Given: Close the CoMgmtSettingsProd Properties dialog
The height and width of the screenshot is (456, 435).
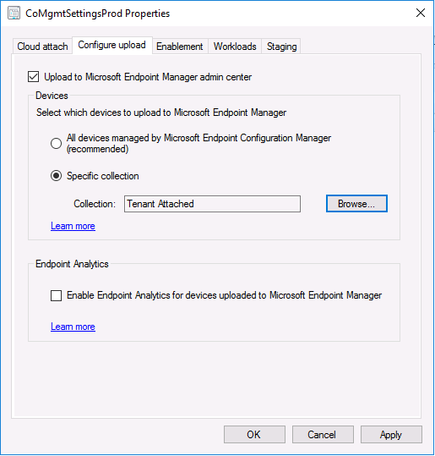Looking at the screenshot, I should tap(420, 13).
